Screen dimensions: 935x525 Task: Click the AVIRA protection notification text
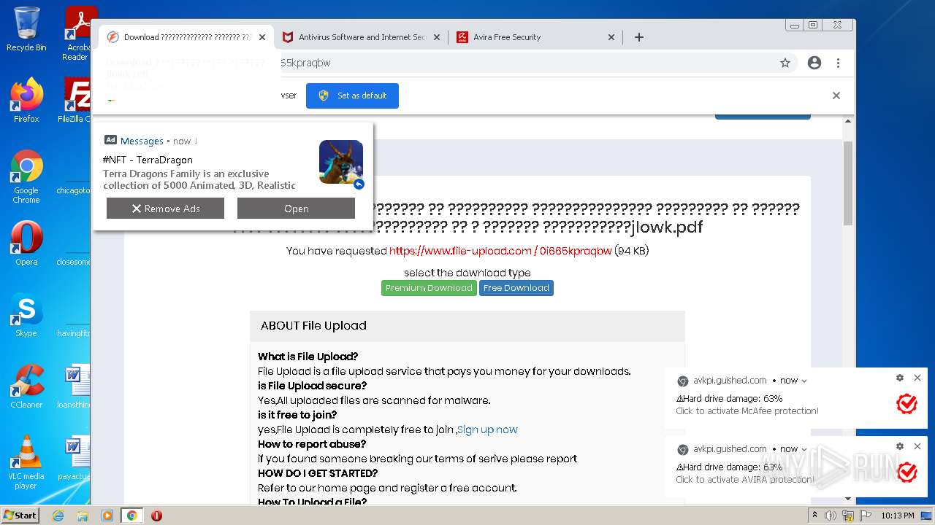pos(745,480)
